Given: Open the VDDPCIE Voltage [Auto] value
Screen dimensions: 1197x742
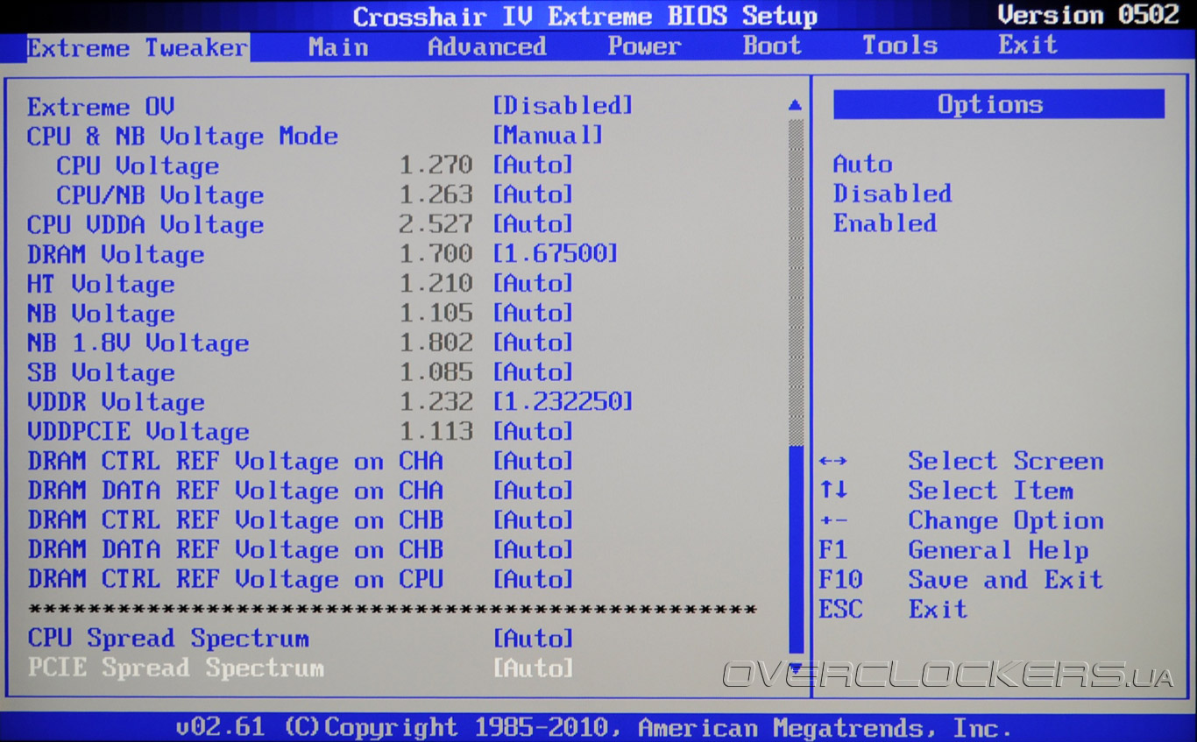Looking at the screenshot, I should (533, 432).
